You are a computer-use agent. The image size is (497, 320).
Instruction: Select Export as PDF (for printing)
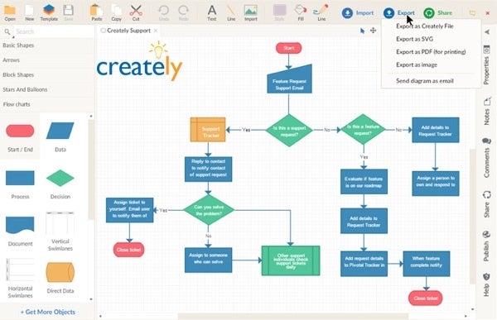coord(431,51)
